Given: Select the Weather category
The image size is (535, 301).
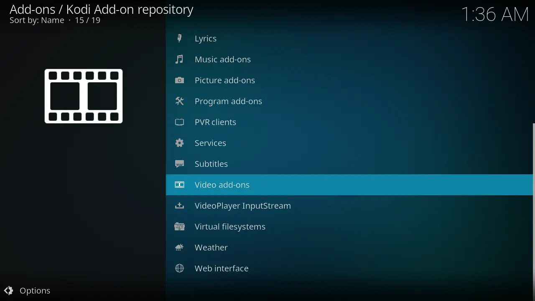Looking at the screenshot, I should click(350, 247).
